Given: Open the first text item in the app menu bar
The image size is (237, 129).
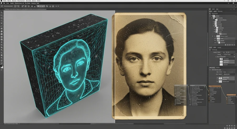Looking at the screenshot, I should [4, 3].
